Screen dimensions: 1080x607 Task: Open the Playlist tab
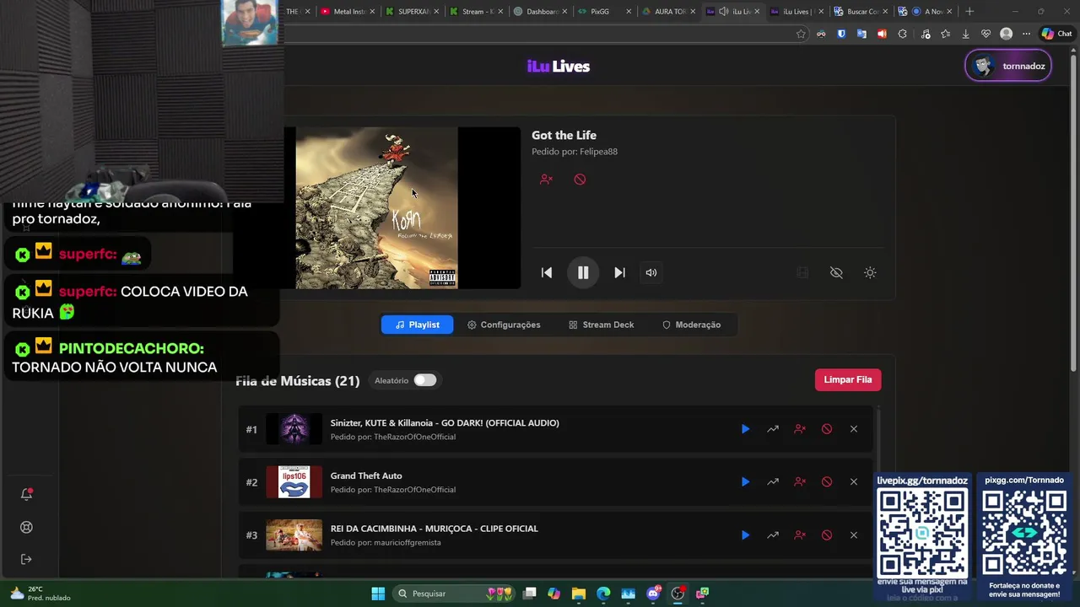click(417, 325)
